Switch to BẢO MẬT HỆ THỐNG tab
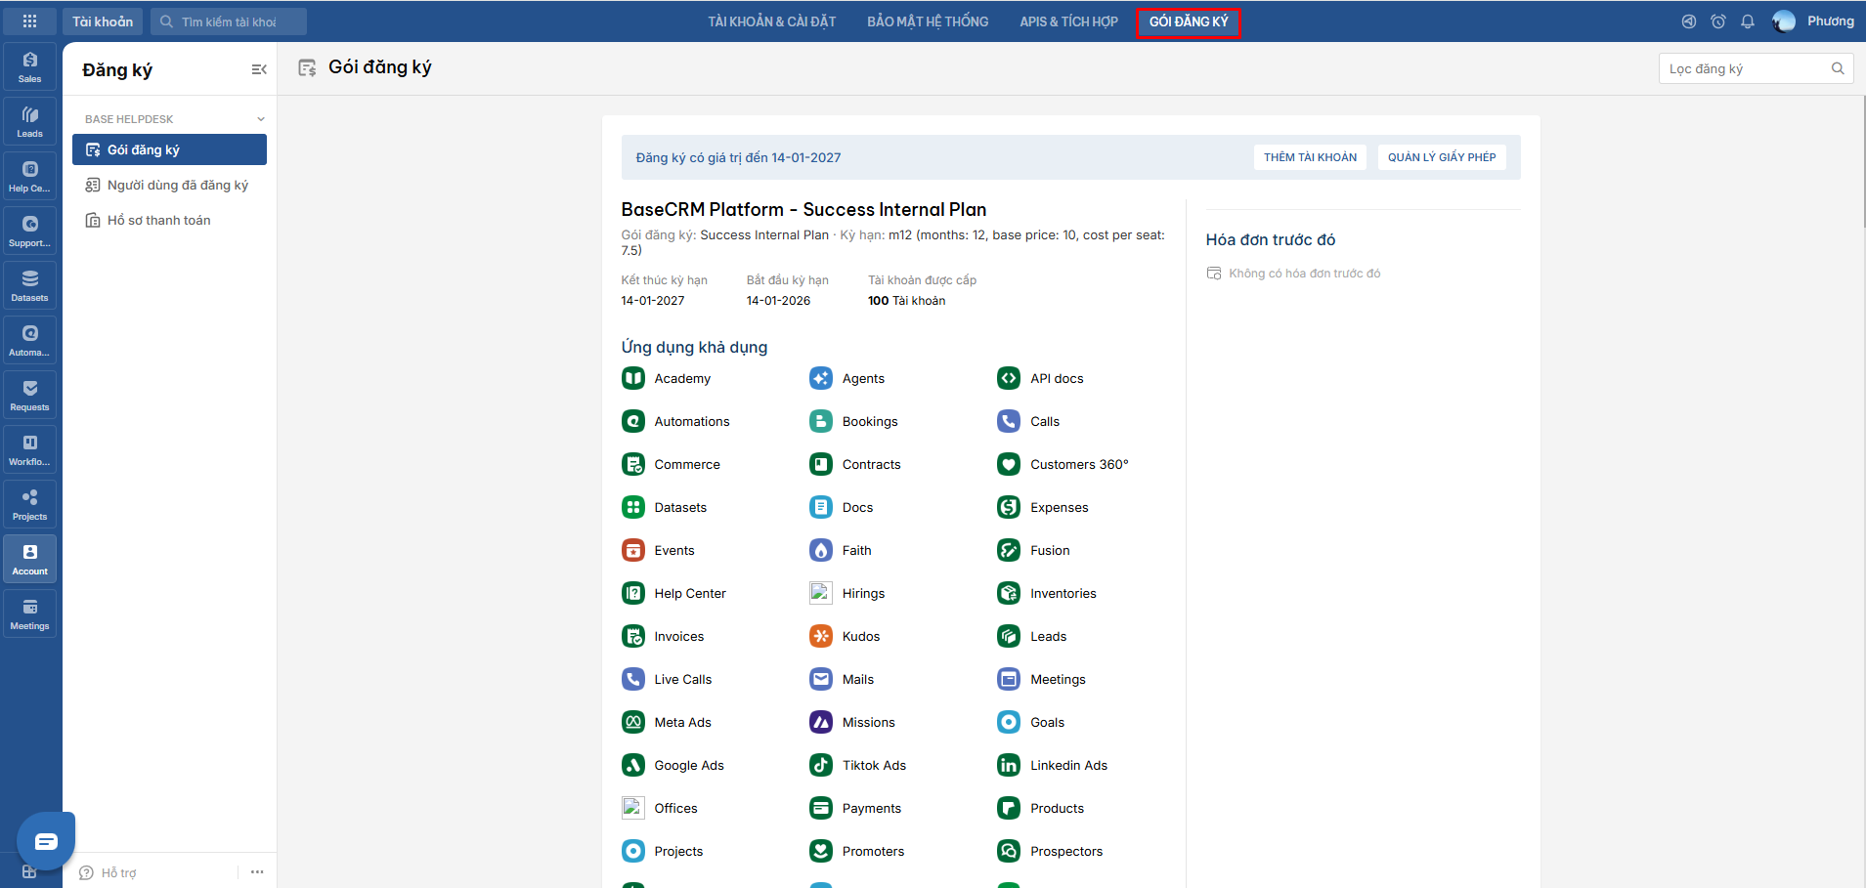The width and height of the screenshot is (1866, 888). tap(928, 21)
